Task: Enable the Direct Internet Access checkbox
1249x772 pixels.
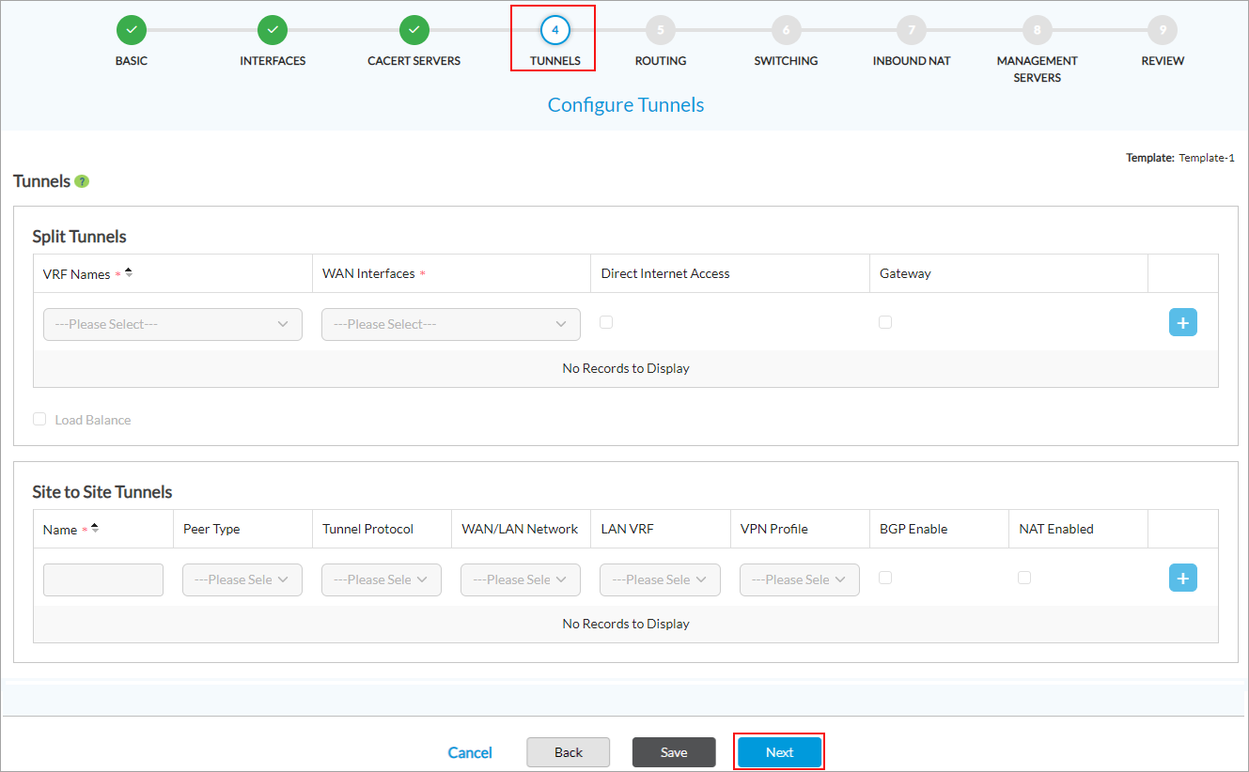Action: 606,322
